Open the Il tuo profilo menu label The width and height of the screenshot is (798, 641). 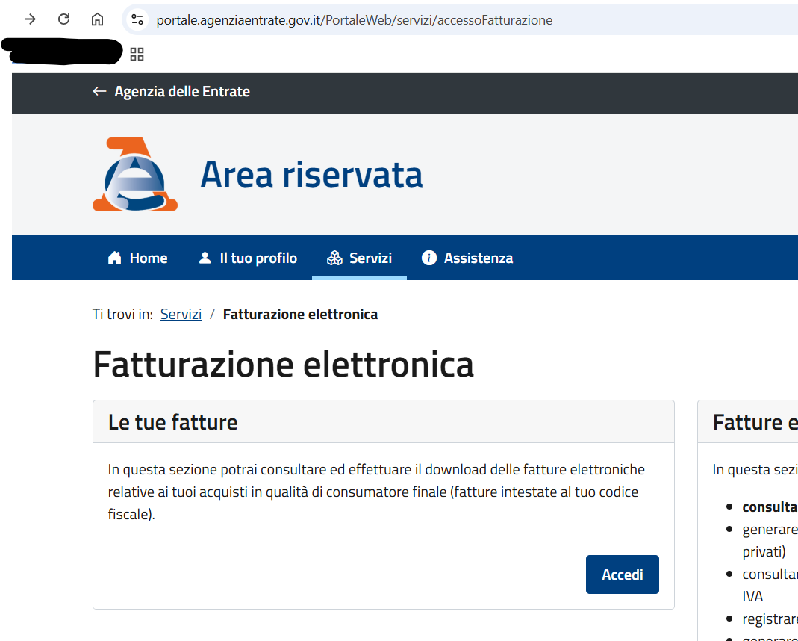pyautogui.click(x=258, y=258)
